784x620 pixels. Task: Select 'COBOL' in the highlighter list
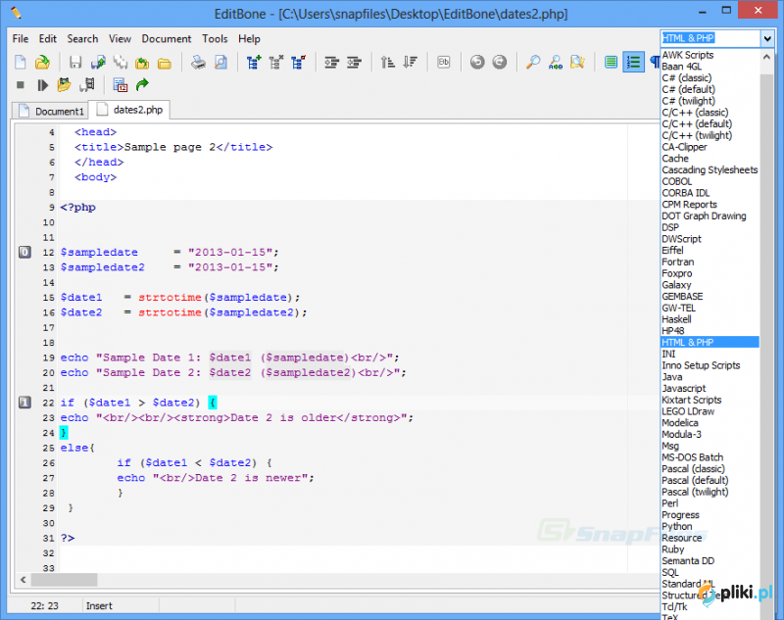710,181
